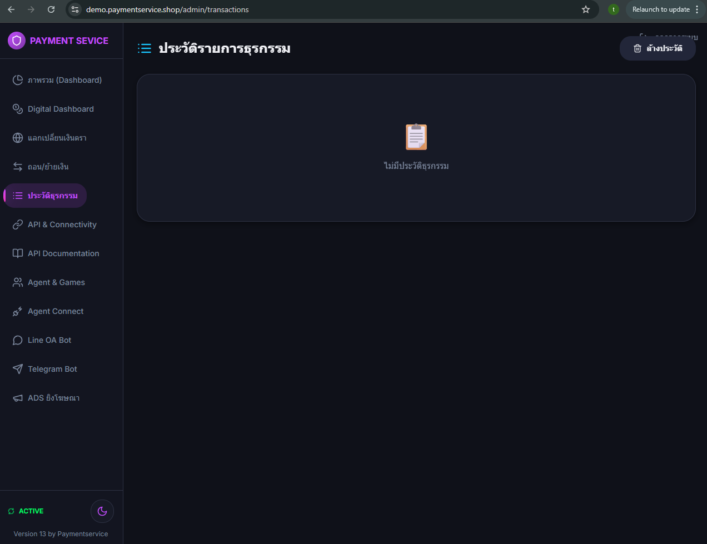Click the transfer arrows icon for ถอน/ย้ายเงิน
The height and width of the screenshot is (544, 707).
coord(18,167)
